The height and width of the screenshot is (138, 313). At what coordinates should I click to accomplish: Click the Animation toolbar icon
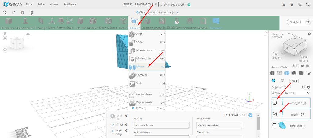pos(189,23)
